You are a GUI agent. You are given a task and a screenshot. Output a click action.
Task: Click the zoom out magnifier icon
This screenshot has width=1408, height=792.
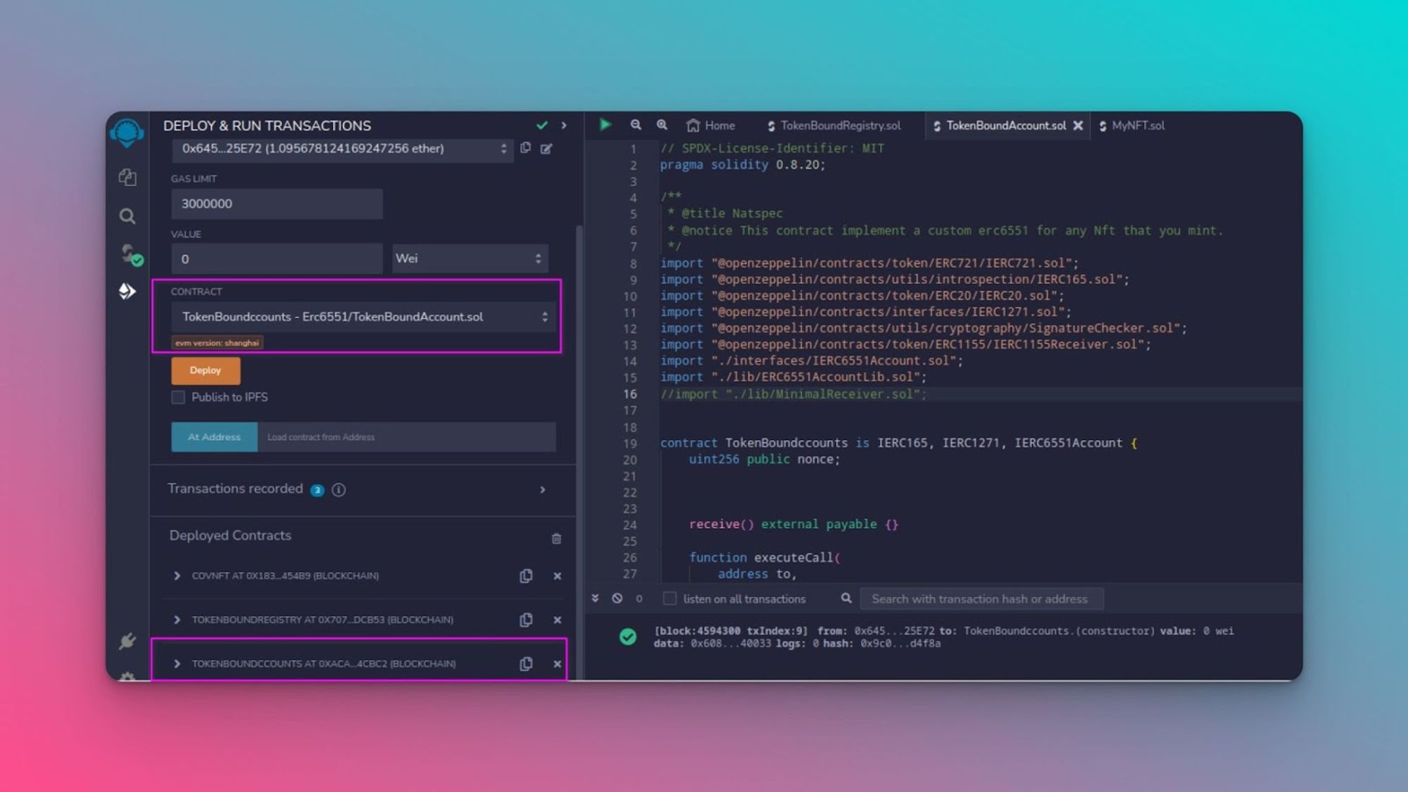(x=636, y=125)
